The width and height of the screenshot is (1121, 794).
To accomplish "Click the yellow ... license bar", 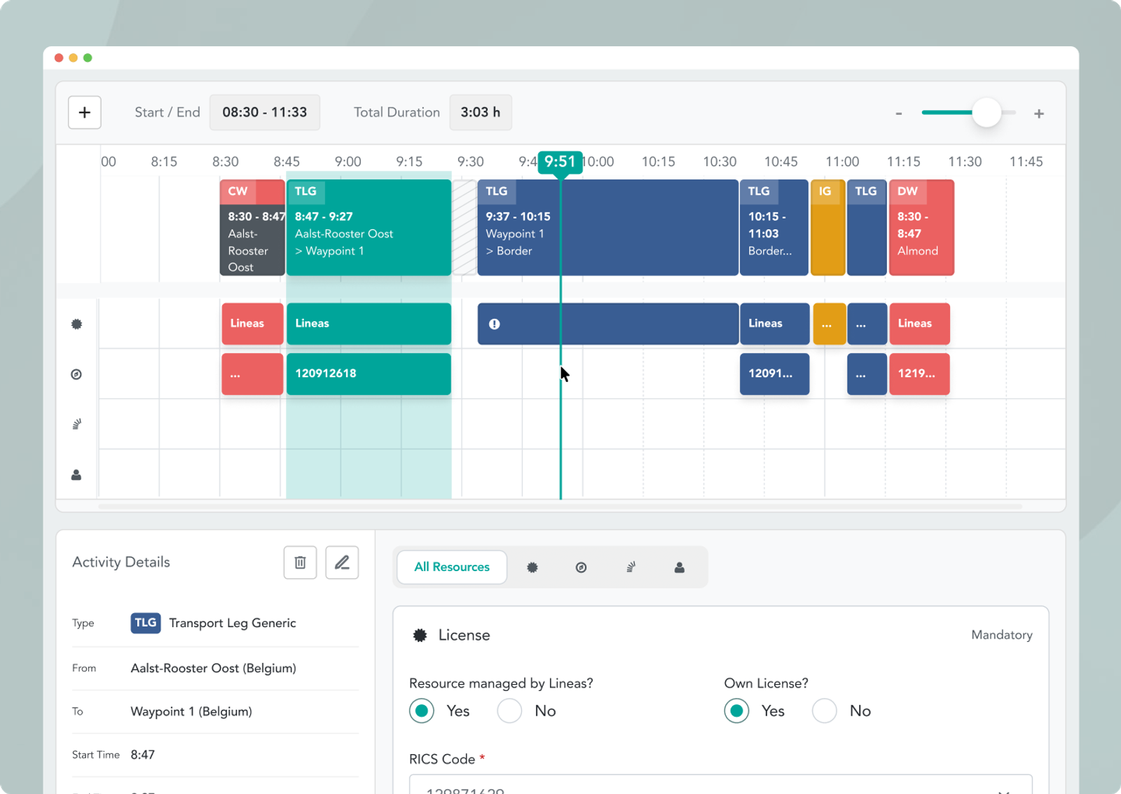I will pos(829,324).
